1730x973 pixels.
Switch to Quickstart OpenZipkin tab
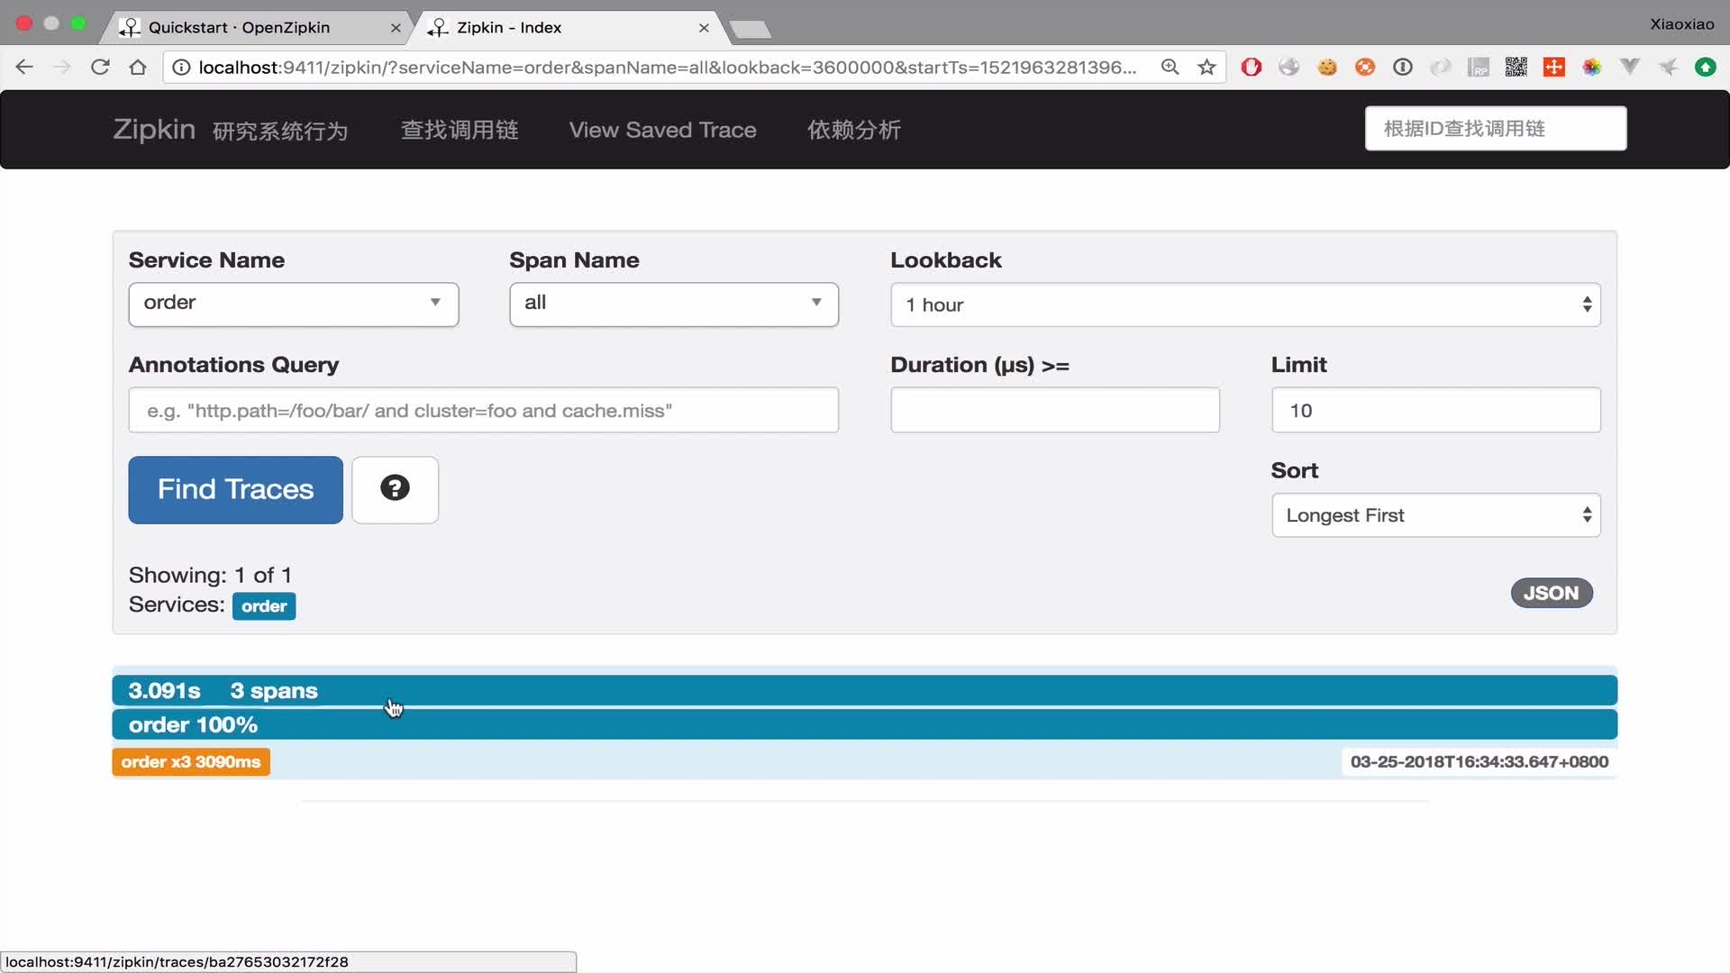[x=240, y=27]
